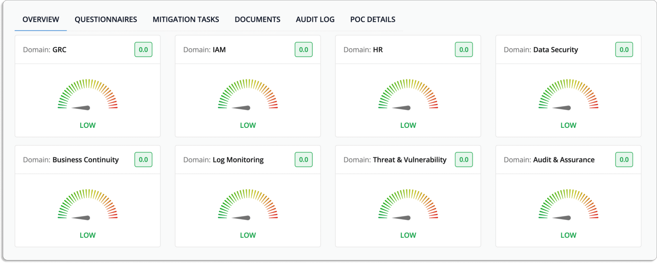Select the POC Details tab

coord(373,20)
